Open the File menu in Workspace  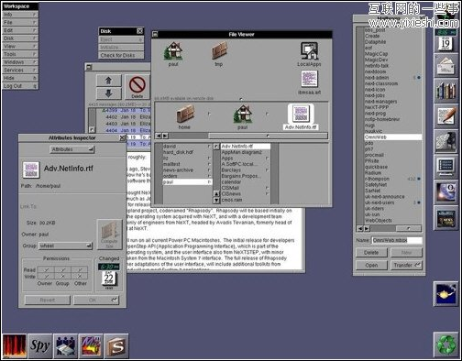coord(20,22)
